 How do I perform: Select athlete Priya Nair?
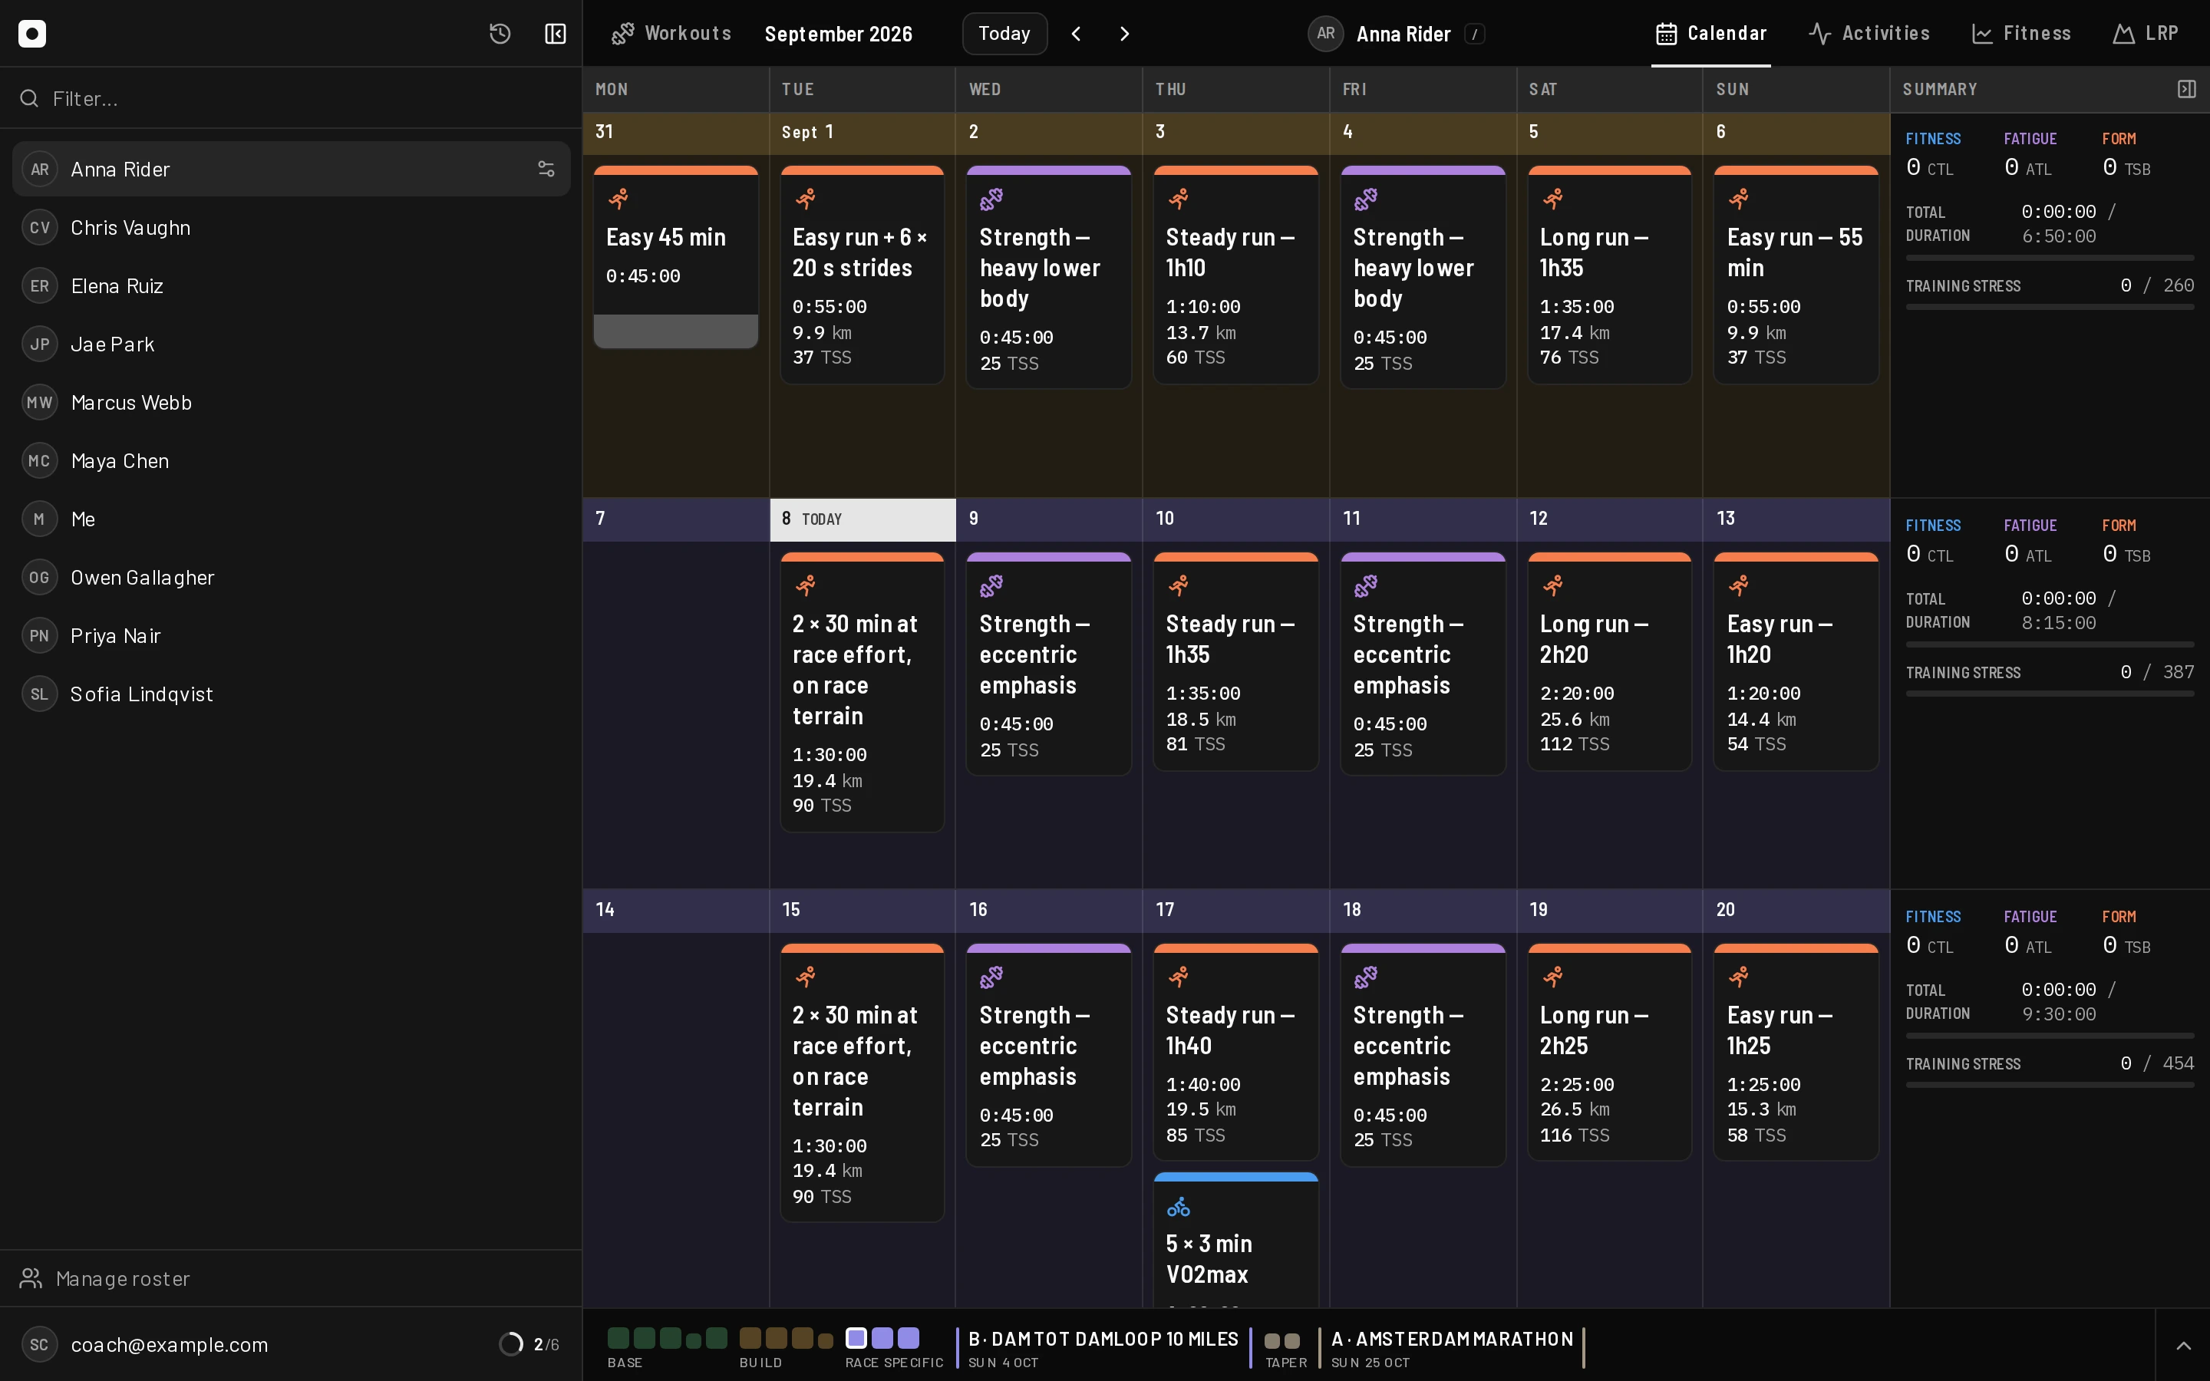point(292,636)
